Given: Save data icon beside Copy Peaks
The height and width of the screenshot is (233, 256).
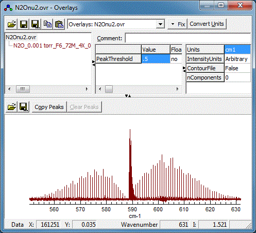Looking at the screenshot, I should tap(24, 107).
